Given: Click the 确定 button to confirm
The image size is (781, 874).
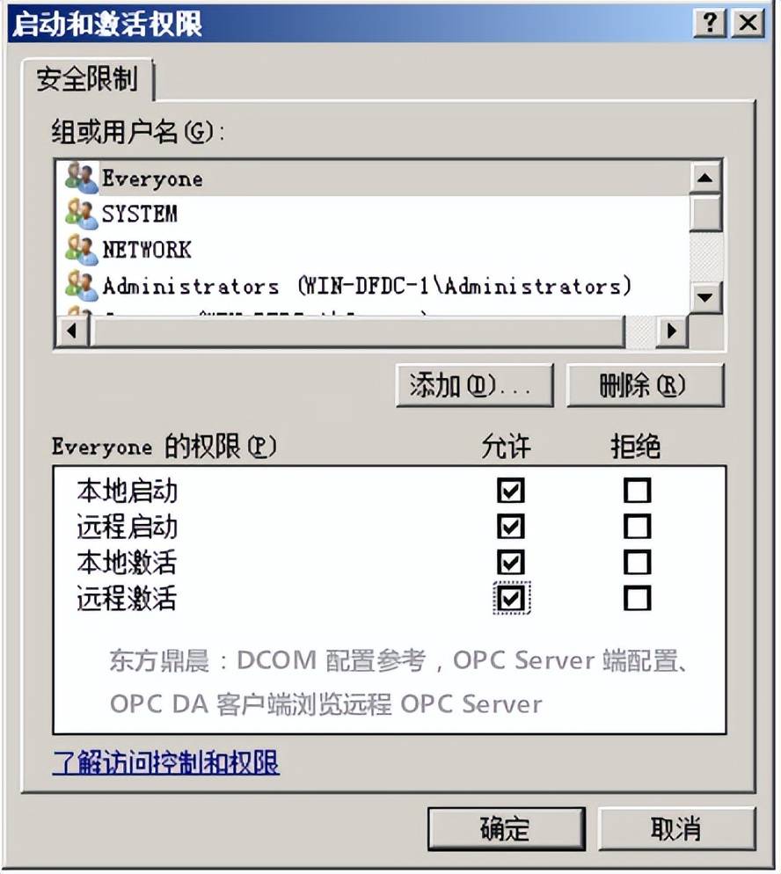Looking at the screenshot, I should (507, 829).
